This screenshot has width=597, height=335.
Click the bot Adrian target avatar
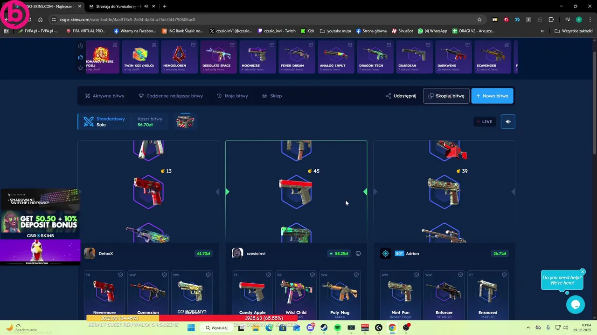(385, 254)
